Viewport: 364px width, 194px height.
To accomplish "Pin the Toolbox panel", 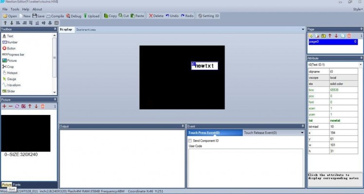I will (x=55, y=29).
